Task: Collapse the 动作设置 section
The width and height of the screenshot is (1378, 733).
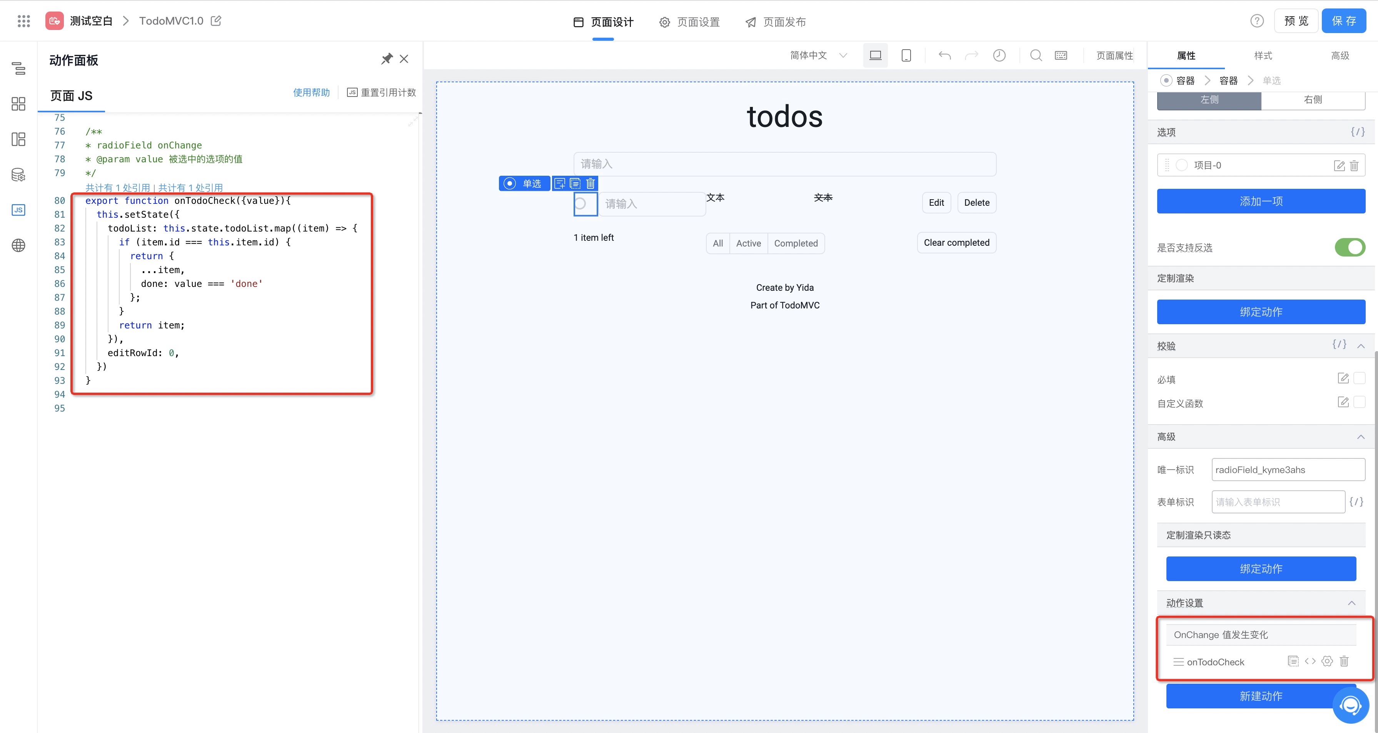Action: click(x=1351, y=603)
